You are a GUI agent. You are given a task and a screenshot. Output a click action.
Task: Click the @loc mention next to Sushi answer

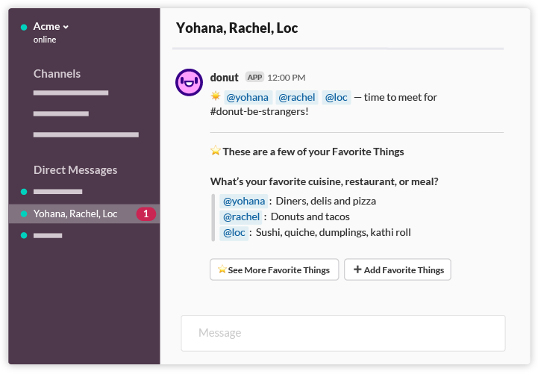pos(234,232)
